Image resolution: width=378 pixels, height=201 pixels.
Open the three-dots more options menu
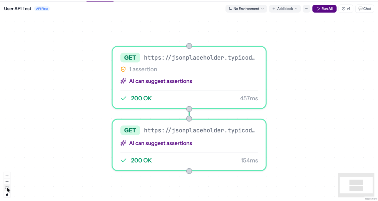pos(306,9)
